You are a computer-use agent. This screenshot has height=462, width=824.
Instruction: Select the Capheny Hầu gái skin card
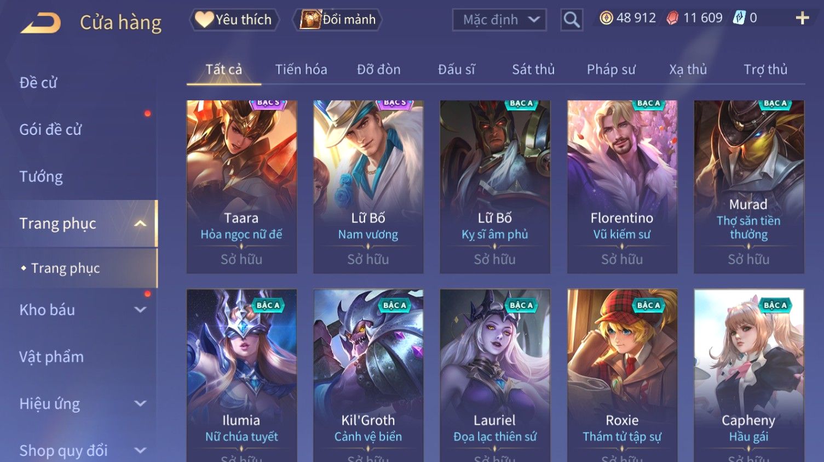pos(748,375)
